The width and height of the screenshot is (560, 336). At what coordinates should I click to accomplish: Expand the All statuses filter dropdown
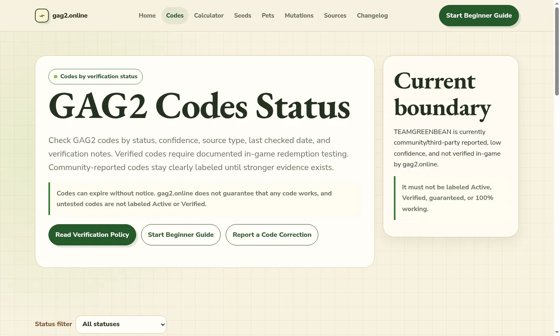[121, 324]
